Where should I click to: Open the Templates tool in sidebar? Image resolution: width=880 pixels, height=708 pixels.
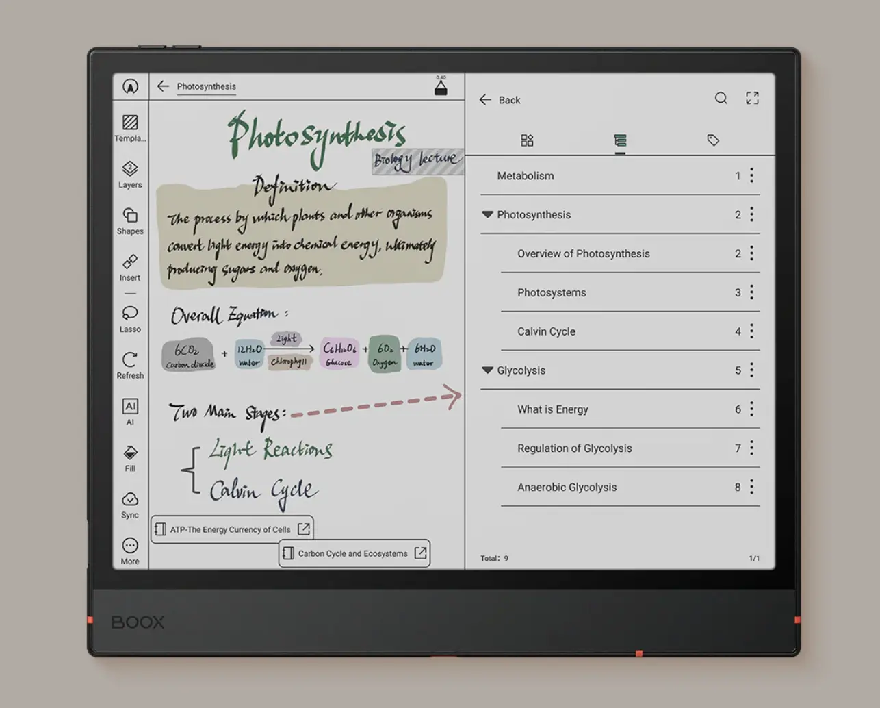pyautogui.click(x=130, y=123)
